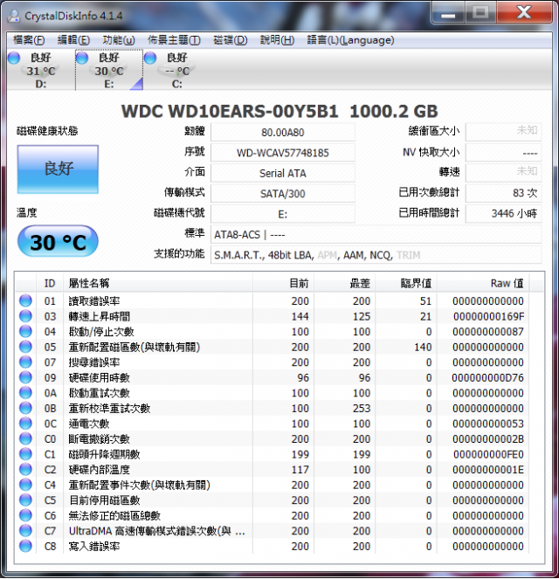
Task: Click the drive letter field E:
Action: tap(283, 214)
